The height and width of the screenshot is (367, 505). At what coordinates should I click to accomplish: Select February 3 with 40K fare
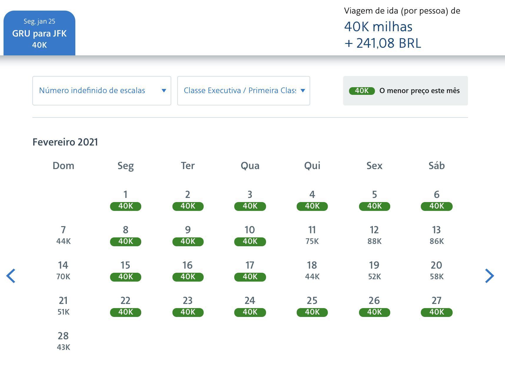pyautogui.click(x=250, y=200)
